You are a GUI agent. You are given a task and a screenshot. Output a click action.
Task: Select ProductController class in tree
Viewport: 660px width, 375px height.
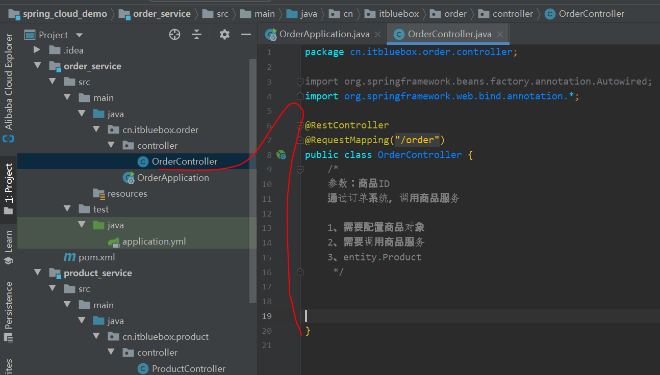189,368
